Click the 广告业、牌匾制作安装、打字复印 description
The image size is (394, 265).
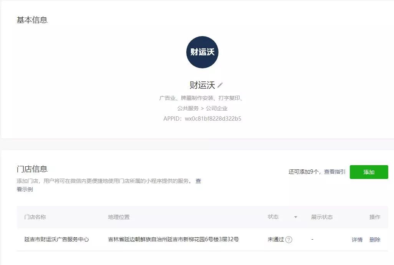201,98
